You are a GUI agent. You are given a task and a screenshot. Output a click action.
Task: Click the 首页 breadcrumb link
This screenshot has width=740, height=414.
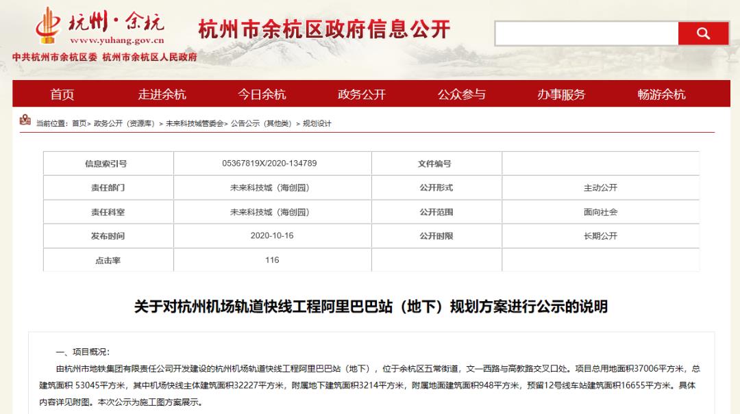(79, 124)
